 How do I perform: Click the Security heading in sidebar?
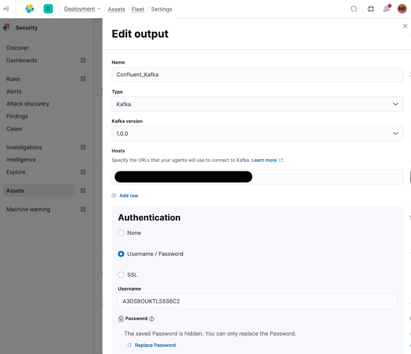pyautogui.click(x=27, y=27)
